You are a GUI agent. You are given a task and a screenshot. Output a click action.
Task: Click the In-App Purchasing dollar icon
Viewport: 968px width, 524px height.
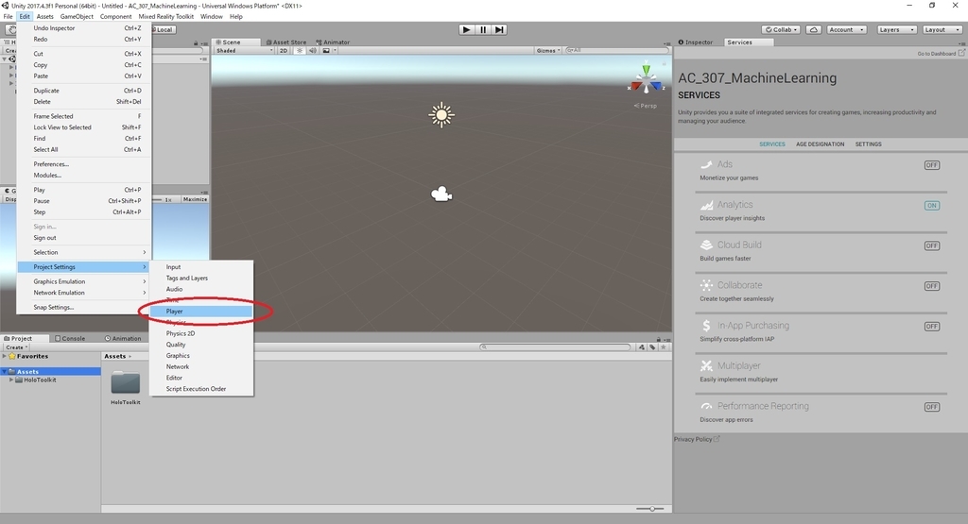pos(706,326)
